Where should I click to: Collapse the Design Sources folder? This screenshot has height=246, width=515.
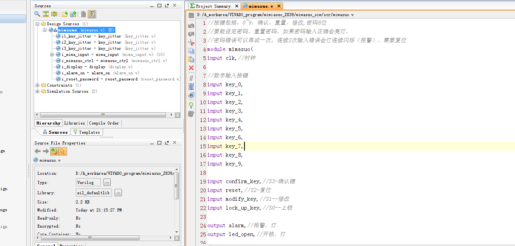point(38,24)
